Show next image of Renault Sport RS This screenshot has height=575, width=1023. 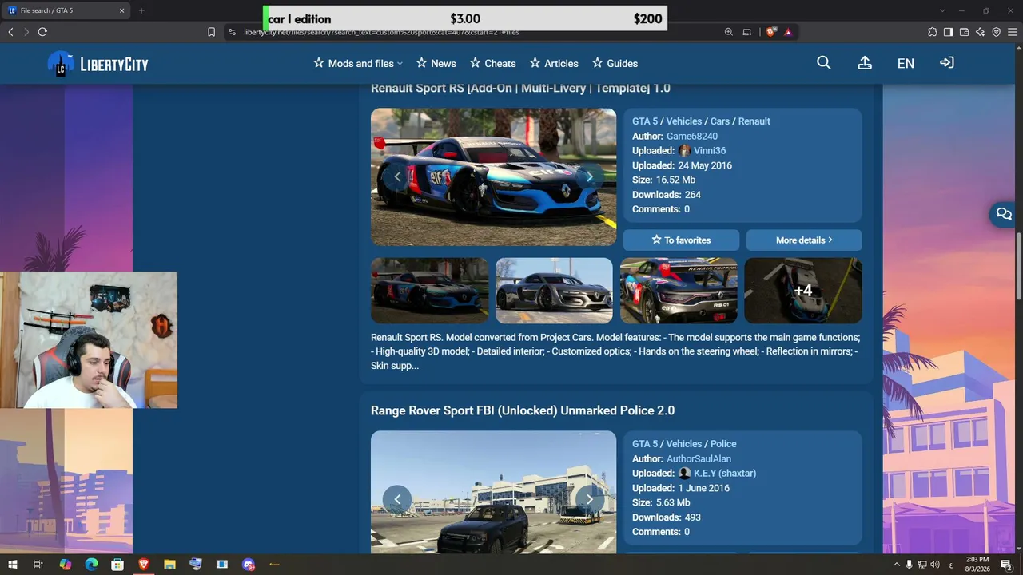[x=590, y=176]
